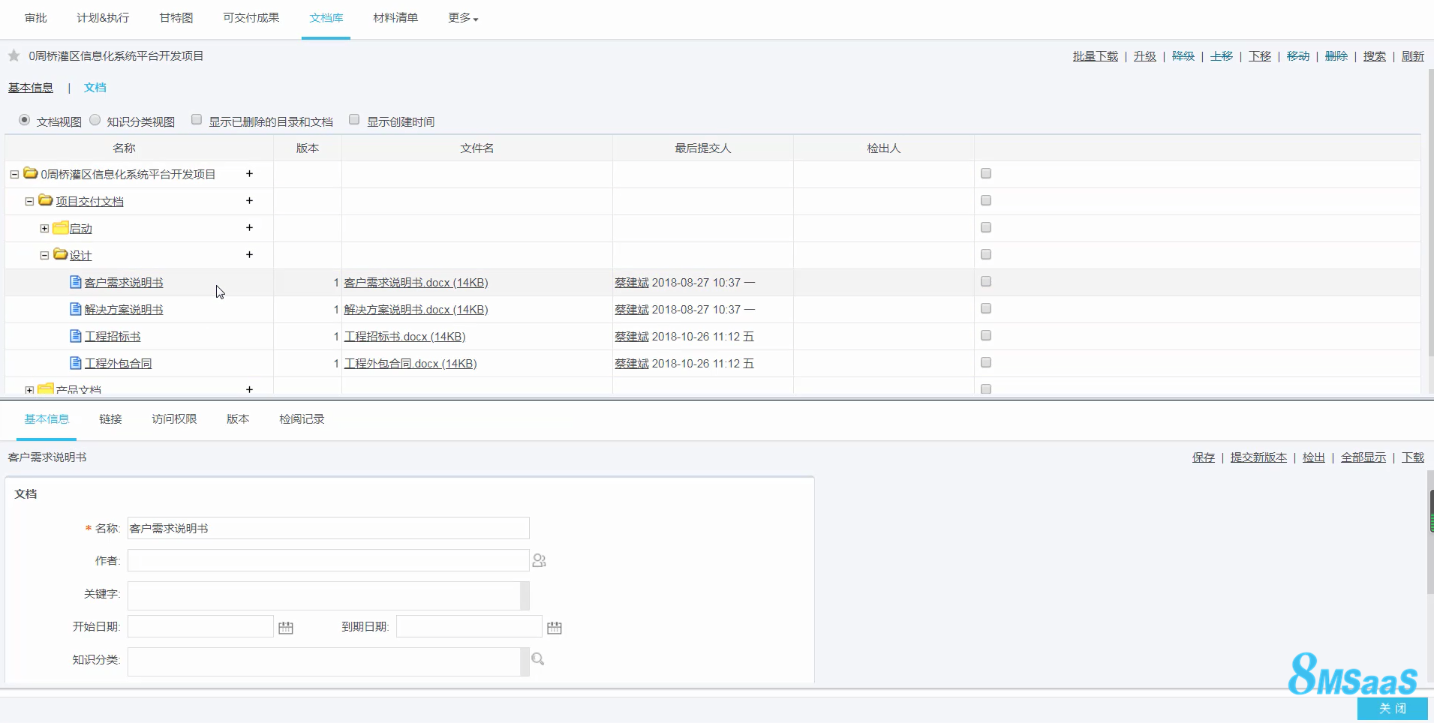Click the plus icon in the 项目交付文档 row
The height and width of the screenshot is (723, 1434).
click(x=249, y=201)
